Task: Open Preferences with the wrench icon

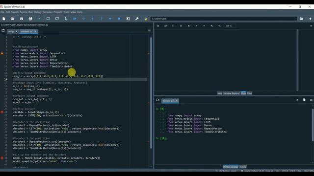Action: [137, 19]
